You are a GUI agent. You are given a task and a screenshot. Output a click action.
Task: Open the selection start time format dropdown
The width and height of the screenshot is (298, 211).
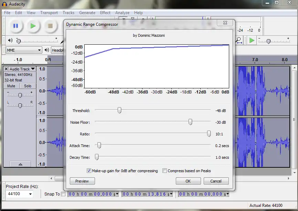point(117,194)
